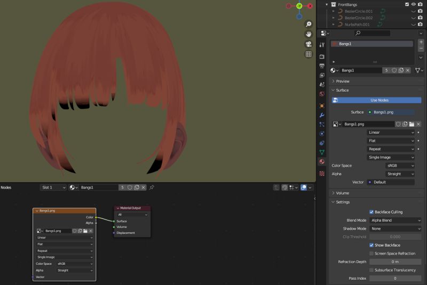
Task: Enable Subsurface Translucency checkbox
Action: [371, 270]
